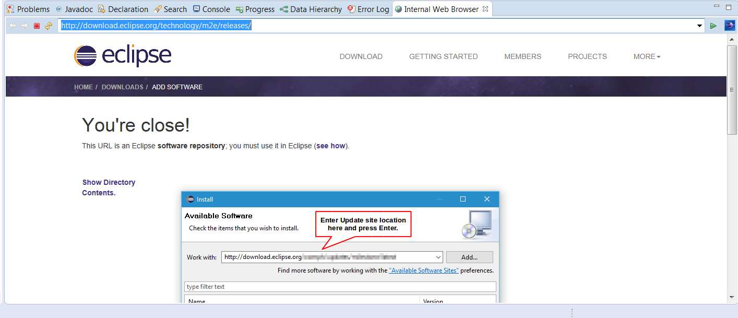Click the "You're close!" heading
This screenshot has height=318, width=738.
pos(136,125)
